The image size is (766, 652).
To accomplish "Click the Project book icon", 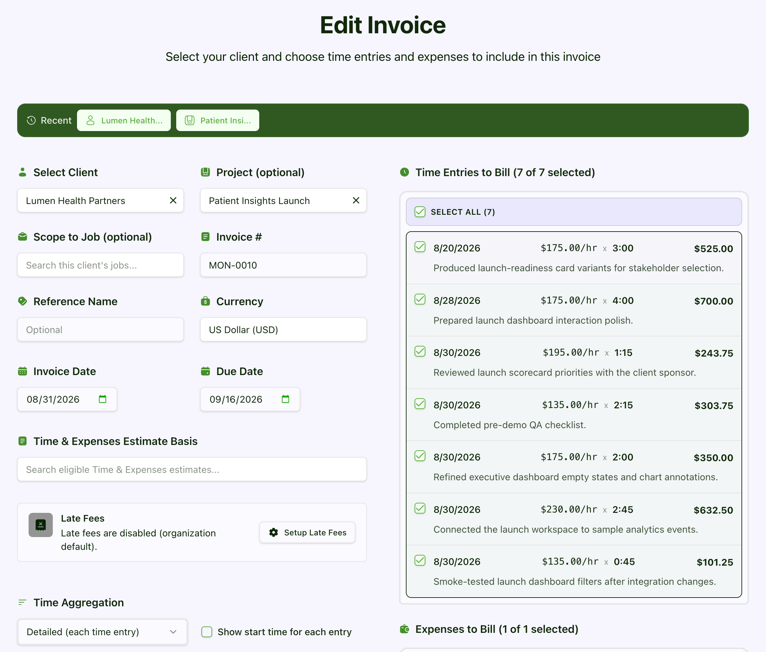I will click(x=205, y=172).
